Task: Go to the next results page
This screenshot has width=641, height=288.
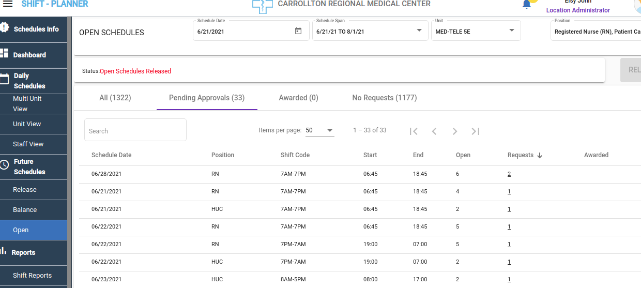Action: [455, 131]
